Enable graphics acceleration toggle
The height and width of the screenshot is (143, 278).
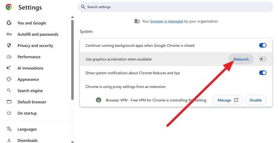tap(263, 59)
